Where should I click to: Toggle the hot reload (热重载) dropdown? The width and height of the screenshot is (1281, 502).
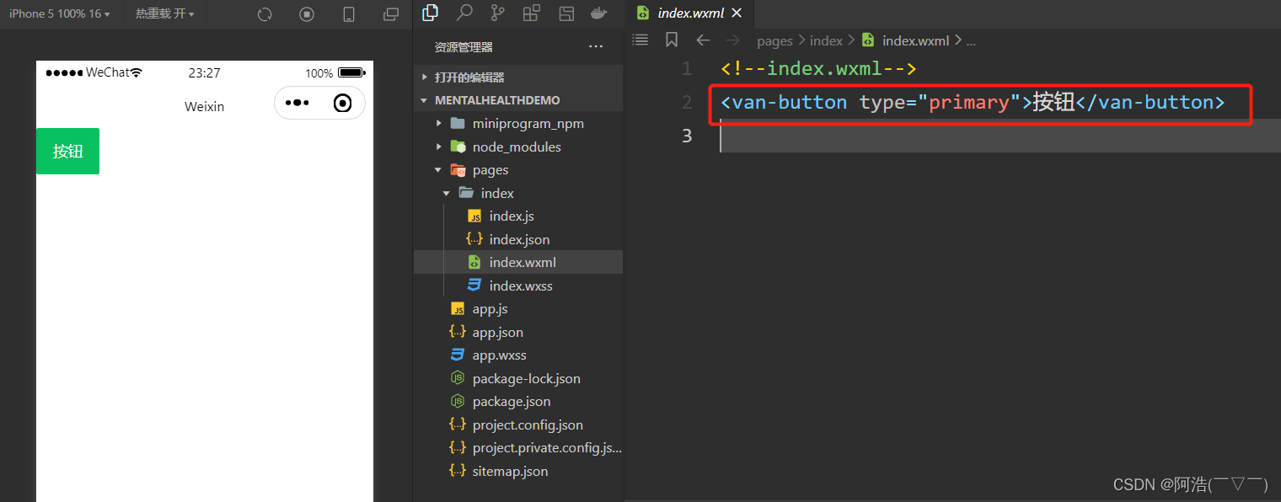tap(165, 14)
